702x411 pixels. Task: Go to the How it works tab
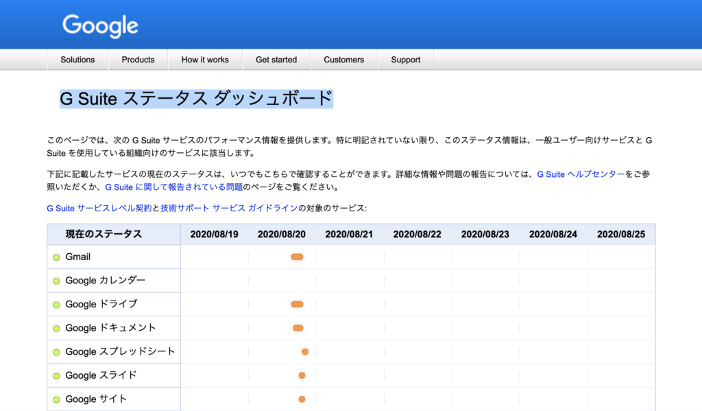tap(205, 60)
